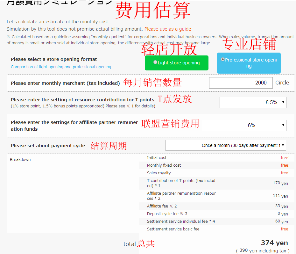Image resolution: width=296 pixels, height=254 pixels.
Task: Click the green Light store opening button
Action: [177, 63]
